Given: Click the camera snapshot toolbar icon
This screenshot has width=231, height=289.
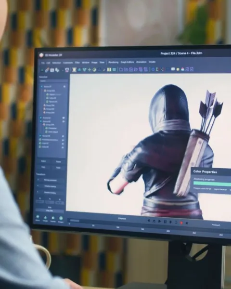Looking at the screenshot, I should tap(52, 70).
